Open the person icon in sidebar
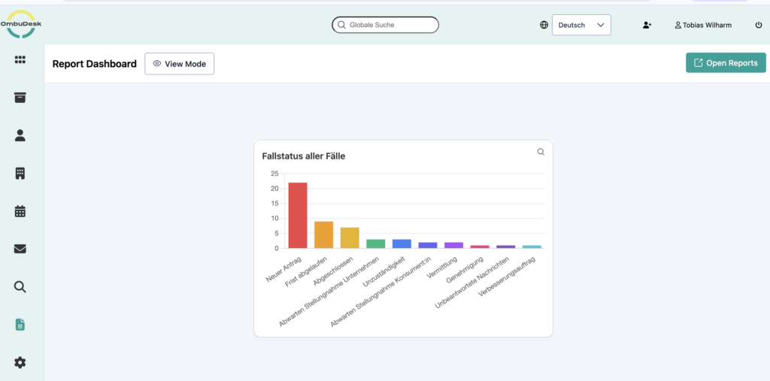The image size is (770, 381). [20, 135]
